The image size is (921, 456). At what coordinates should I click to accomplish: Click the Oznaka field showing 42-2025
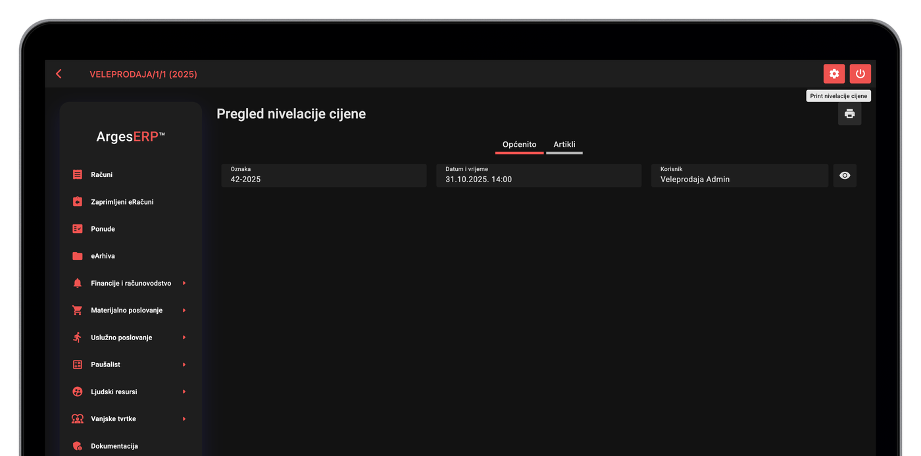coord(324,176)
